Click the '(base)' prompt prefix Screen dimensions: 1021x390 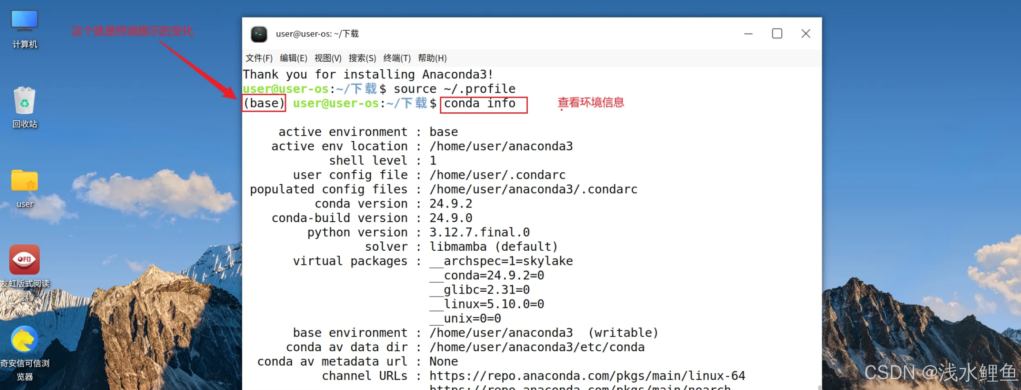coord(264,103)
